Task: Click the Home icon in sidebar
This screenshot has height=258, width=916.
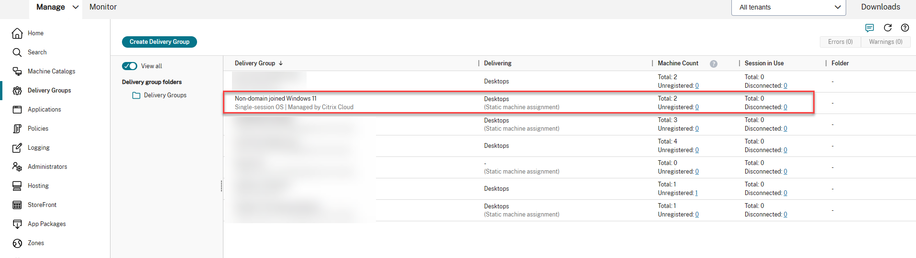Action: tap(17, 33)
